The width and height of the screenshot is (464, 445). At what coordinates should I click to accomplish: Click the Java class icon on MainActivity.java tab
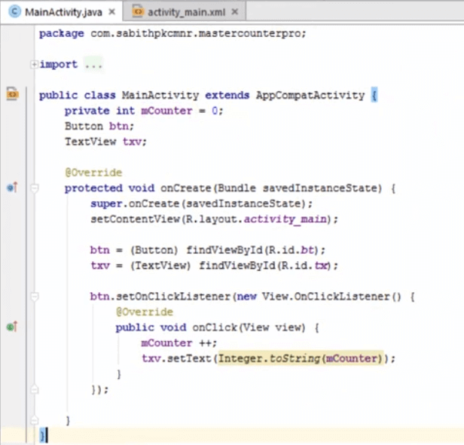tap(14, 12)
